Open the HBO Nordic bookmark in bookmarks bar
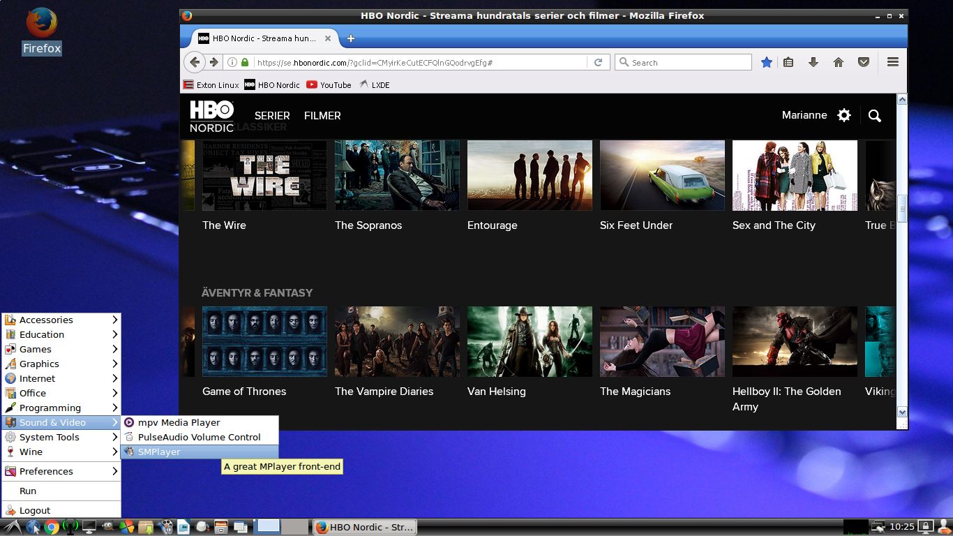This screenshot has height=536, width=953. point(271,84)
